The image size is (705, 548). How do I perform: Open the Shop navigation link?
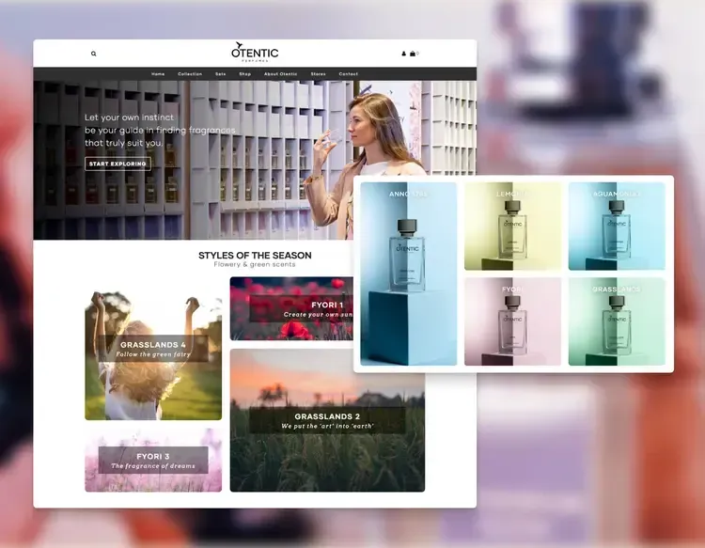pos(244,73)
